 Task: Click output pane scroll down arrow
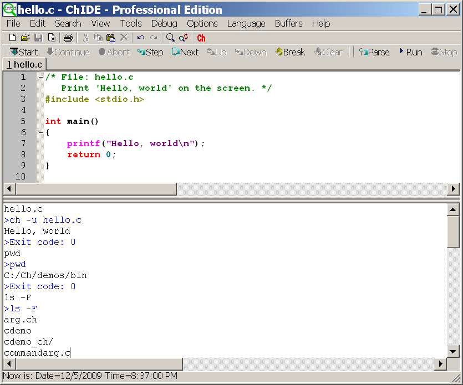[453, 351]
